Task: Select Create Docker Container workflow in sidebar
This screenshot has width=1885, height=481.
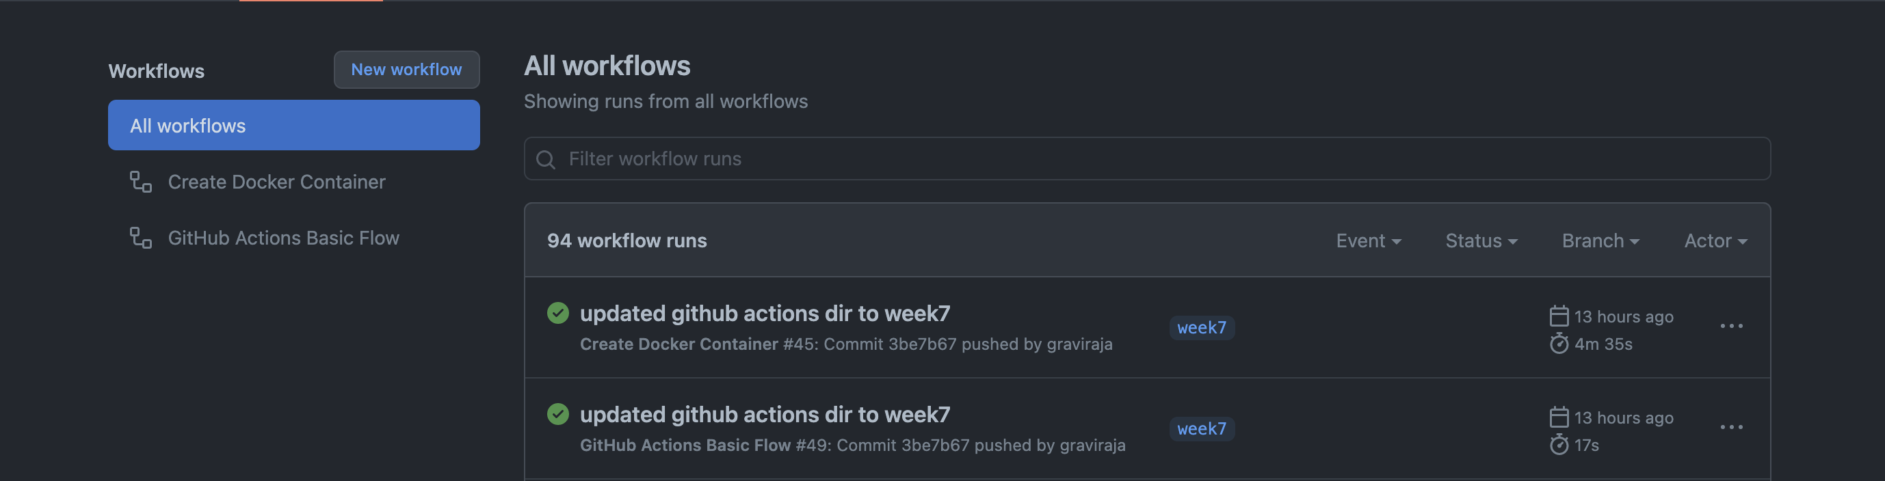Action: pyautogui.click(x=276, y=182)
